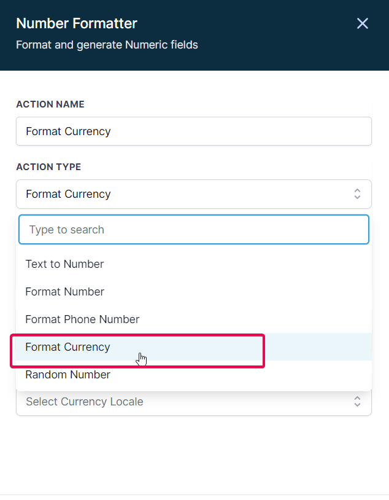The image size is (389, 500).
Task: Click the ACTION NAME label
Action: (50, 104)
